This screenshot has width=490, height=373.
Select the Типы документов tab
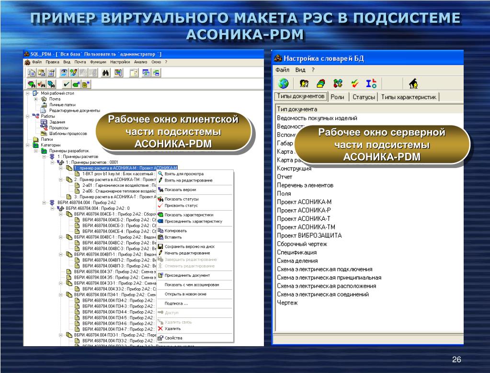coord(301,96)
